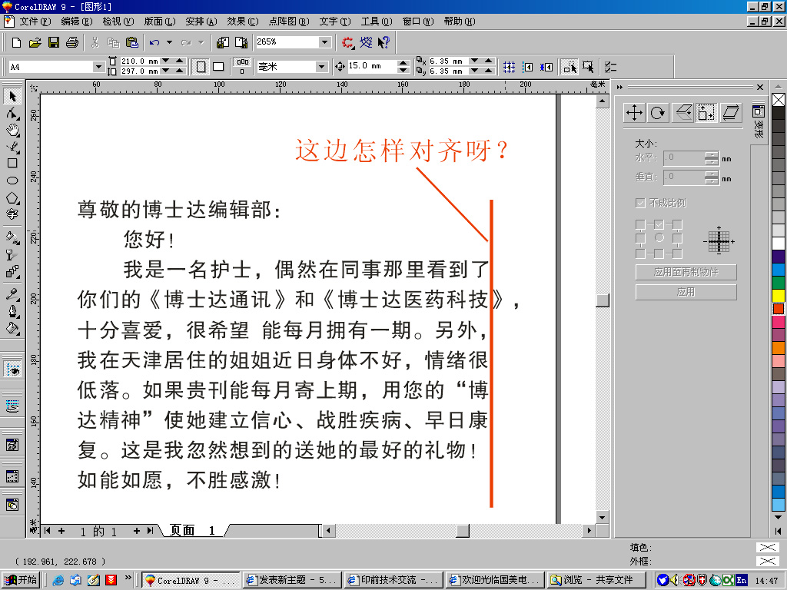This screenshot has height=590, width=787.
Task: Select the Eyedropper tool
Action: pyautogui.click(x=12, y=294)
